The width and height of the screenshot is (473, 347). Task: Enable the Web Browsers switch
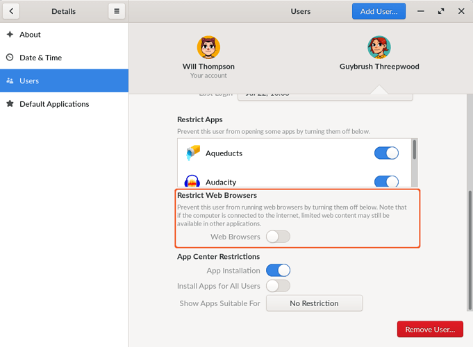pos(278,237)
